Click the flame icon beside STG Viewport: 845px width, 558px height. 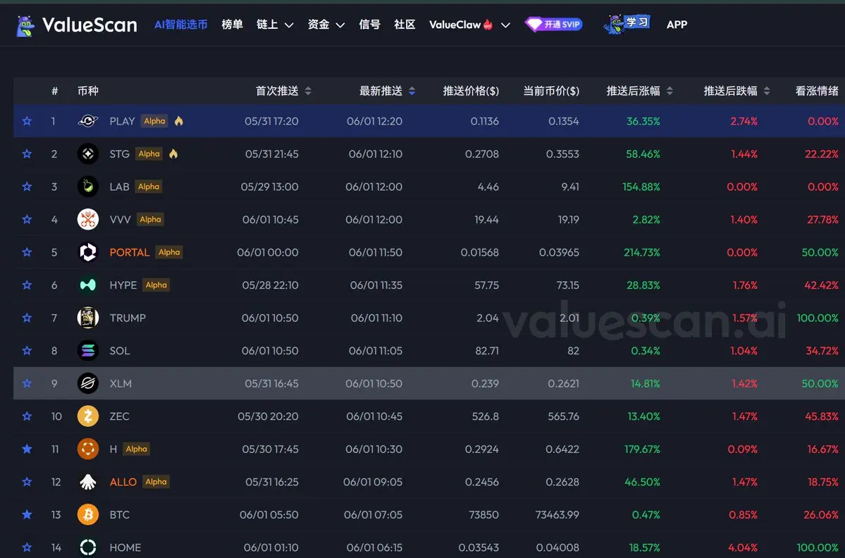click(173, 154)
